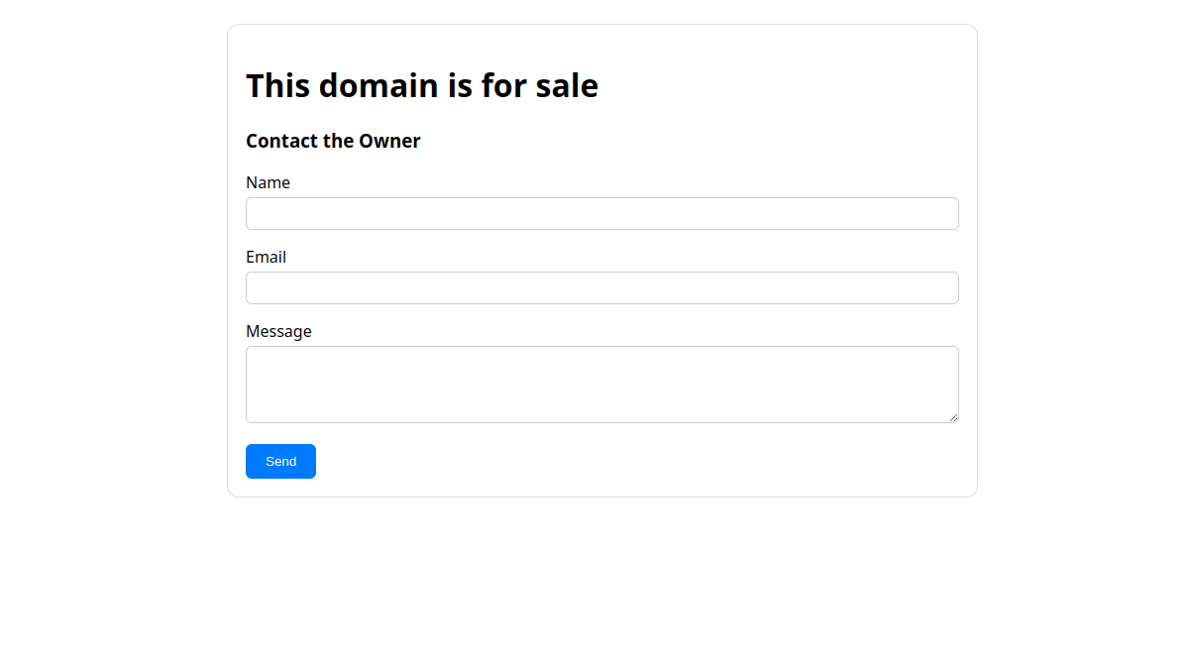1189x669 pixels.
Task: Click the 'Contact the Owner' subheading
Action: pyautogui.click(x=333, y=141)
